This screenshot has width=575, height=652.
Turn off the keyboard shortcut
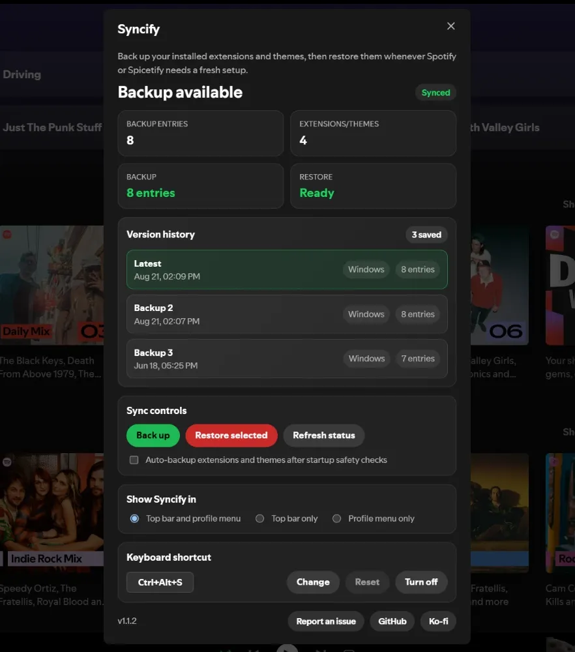[x=421, y=582]
